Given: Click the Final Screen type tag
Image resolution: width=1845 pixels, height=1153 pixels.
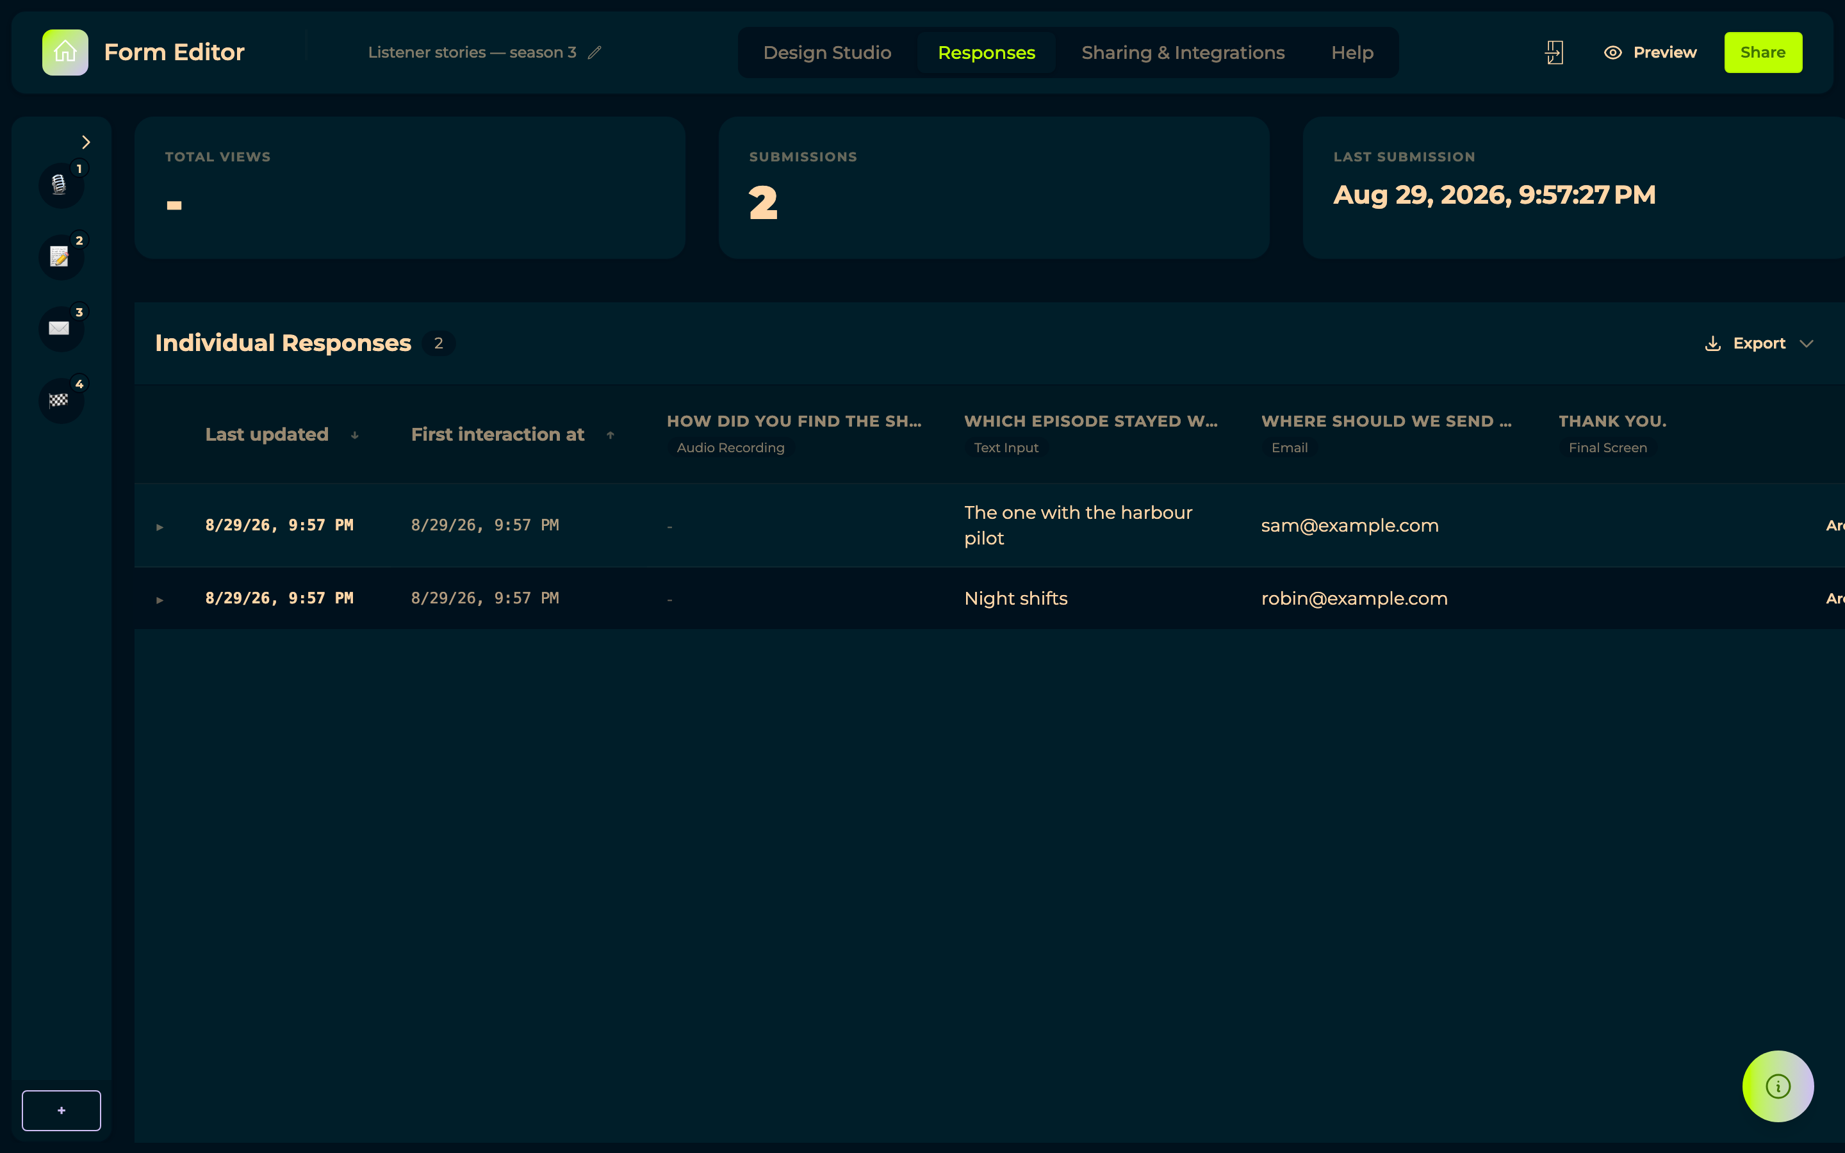Looking at the screenshot, I should tap(1607, 448).
